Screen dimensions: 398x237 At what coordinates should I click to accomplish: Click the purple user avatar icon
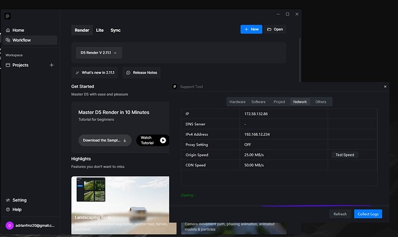(x=10, y=225)
